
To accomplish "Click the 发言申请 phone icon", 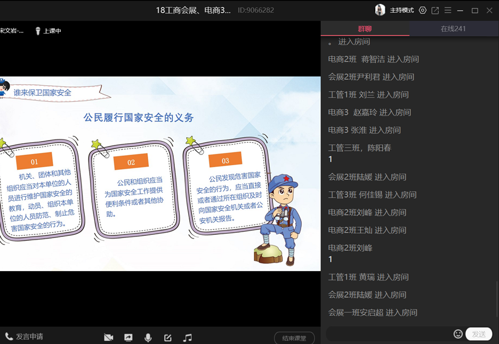I will [x=9, y=337].
